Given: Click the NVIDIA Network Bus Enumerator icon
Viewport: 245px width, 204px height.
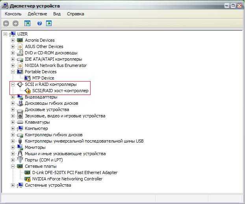Looking at the screenshot, I should click(20, 65).
